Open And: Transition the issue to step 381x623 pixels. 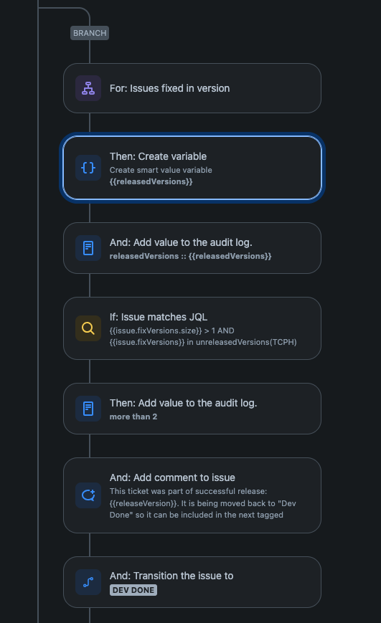pyautogui.click(x=192, y=582)
